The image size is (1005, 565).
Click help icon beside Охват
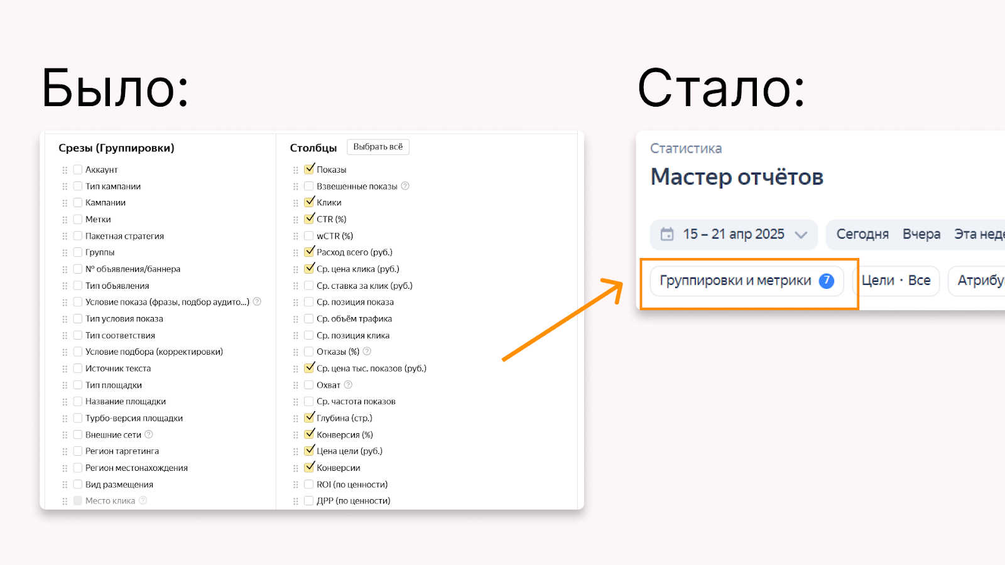click(x=348, y=385)
